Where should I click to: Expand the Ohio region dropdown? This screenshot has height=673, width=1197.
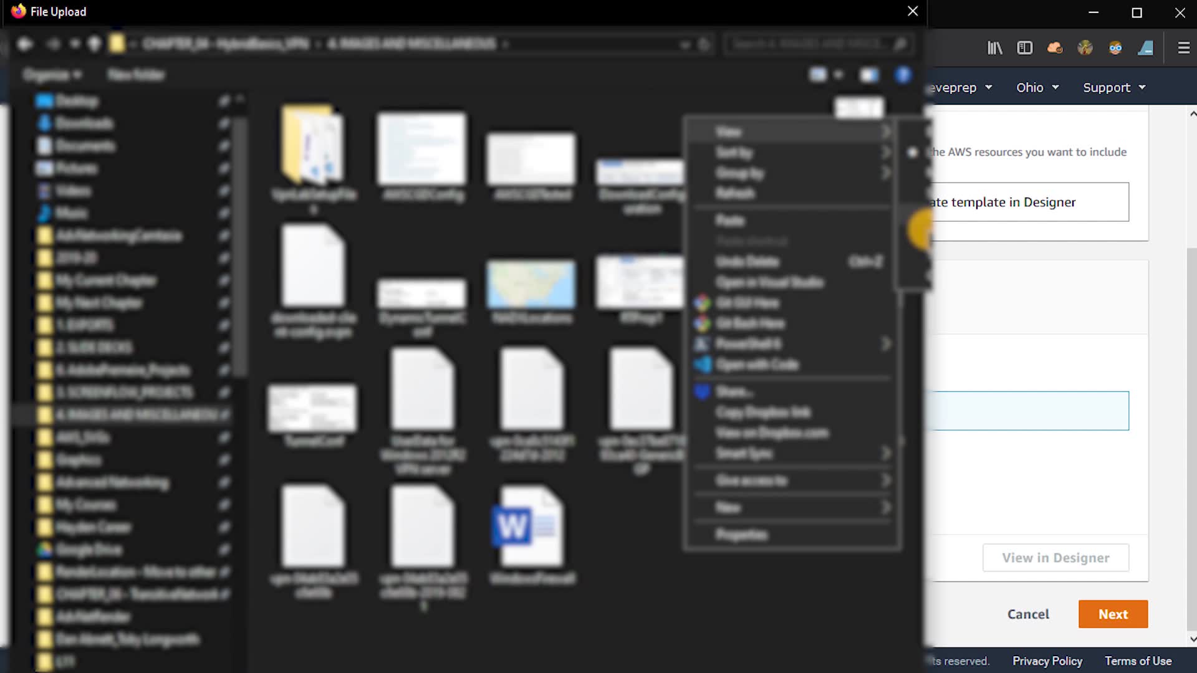pos(1037,88)
